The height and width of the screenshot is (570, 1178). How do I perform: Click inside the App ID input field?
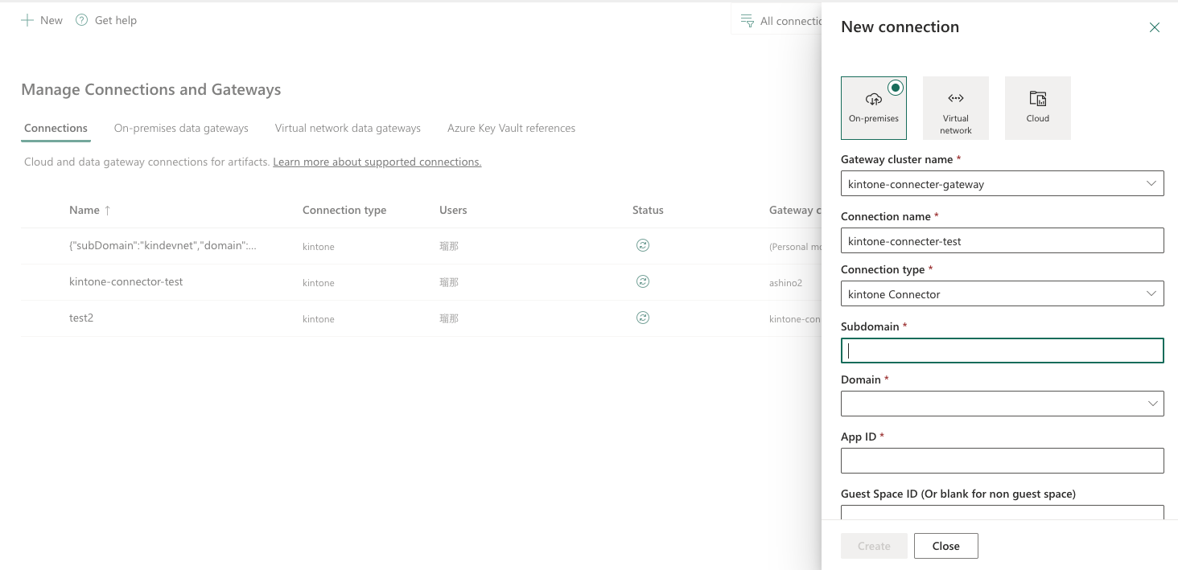pyautogui.click(x=1002, y=460)
